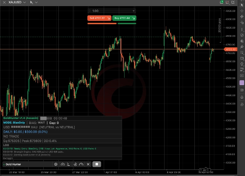Viewport: 245px width, 176px height.
Task: Select the rectangle shape tool
Action: point(242,59)
